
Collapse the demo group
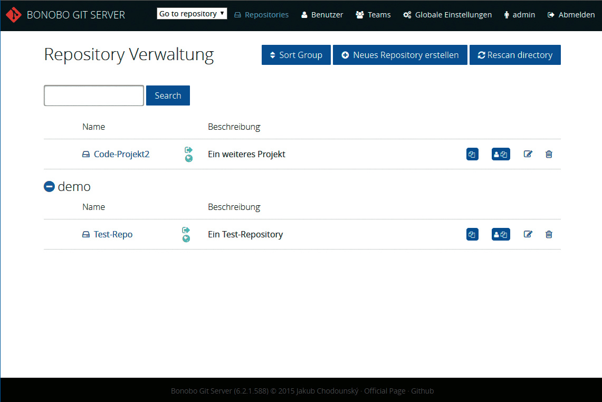(49, 186)
